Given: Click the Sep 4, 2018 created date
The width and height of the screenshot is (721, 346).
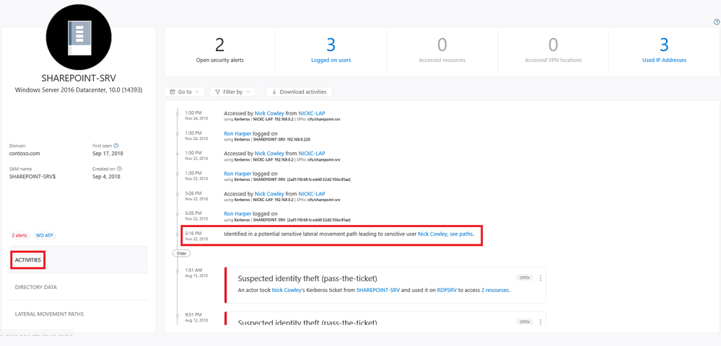Looking at the screenshot, I should pos(106,177).
